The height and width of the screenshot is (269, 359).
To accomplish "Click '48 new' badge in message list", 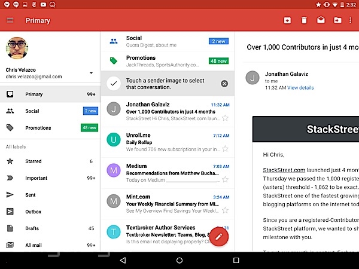I will click(x=218, y=61).
